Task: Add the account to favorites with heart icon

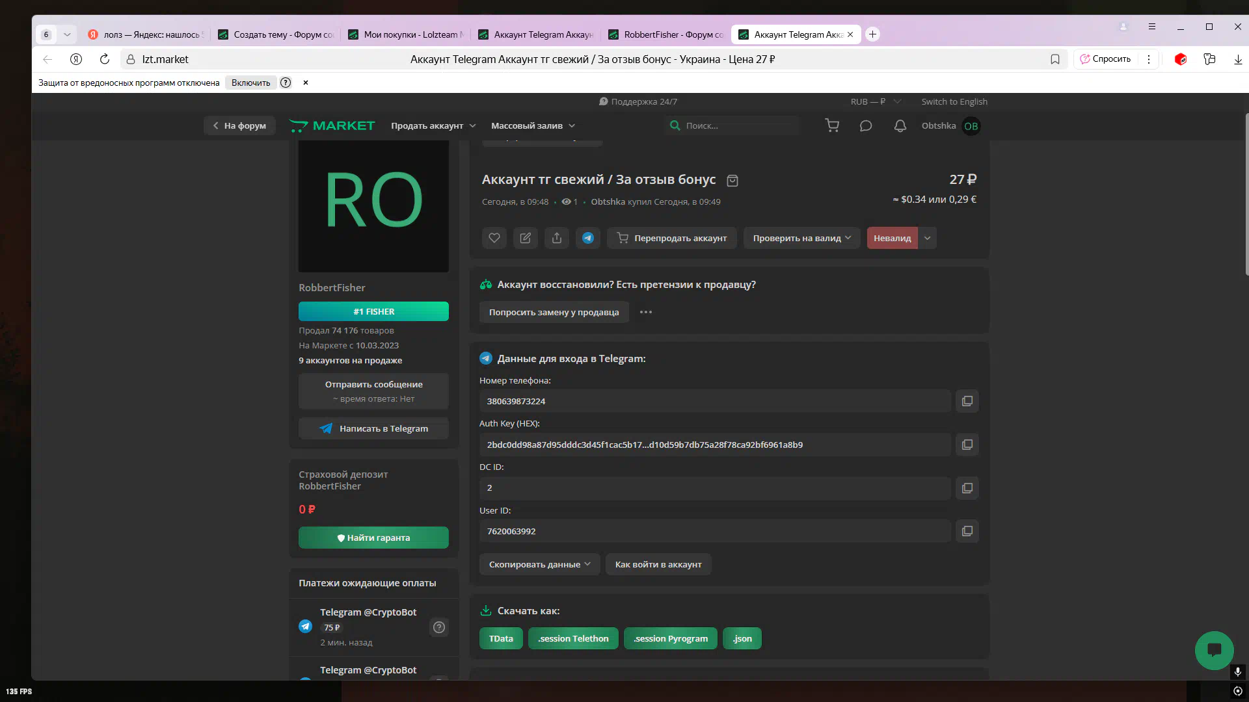Action: pos(494,238)
